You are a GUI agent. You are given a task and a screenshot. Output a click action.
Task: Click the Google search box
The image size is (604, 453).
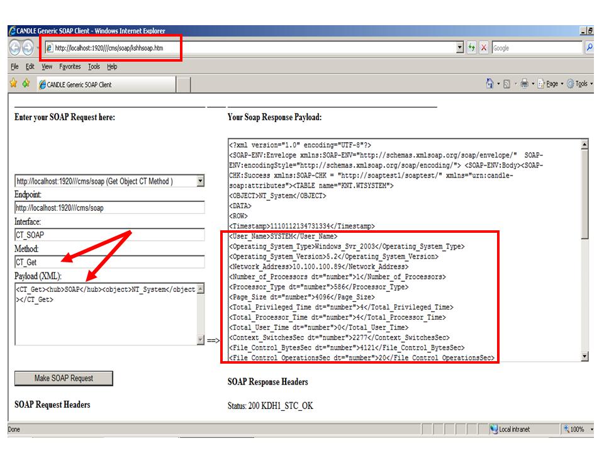pos(537,48)
